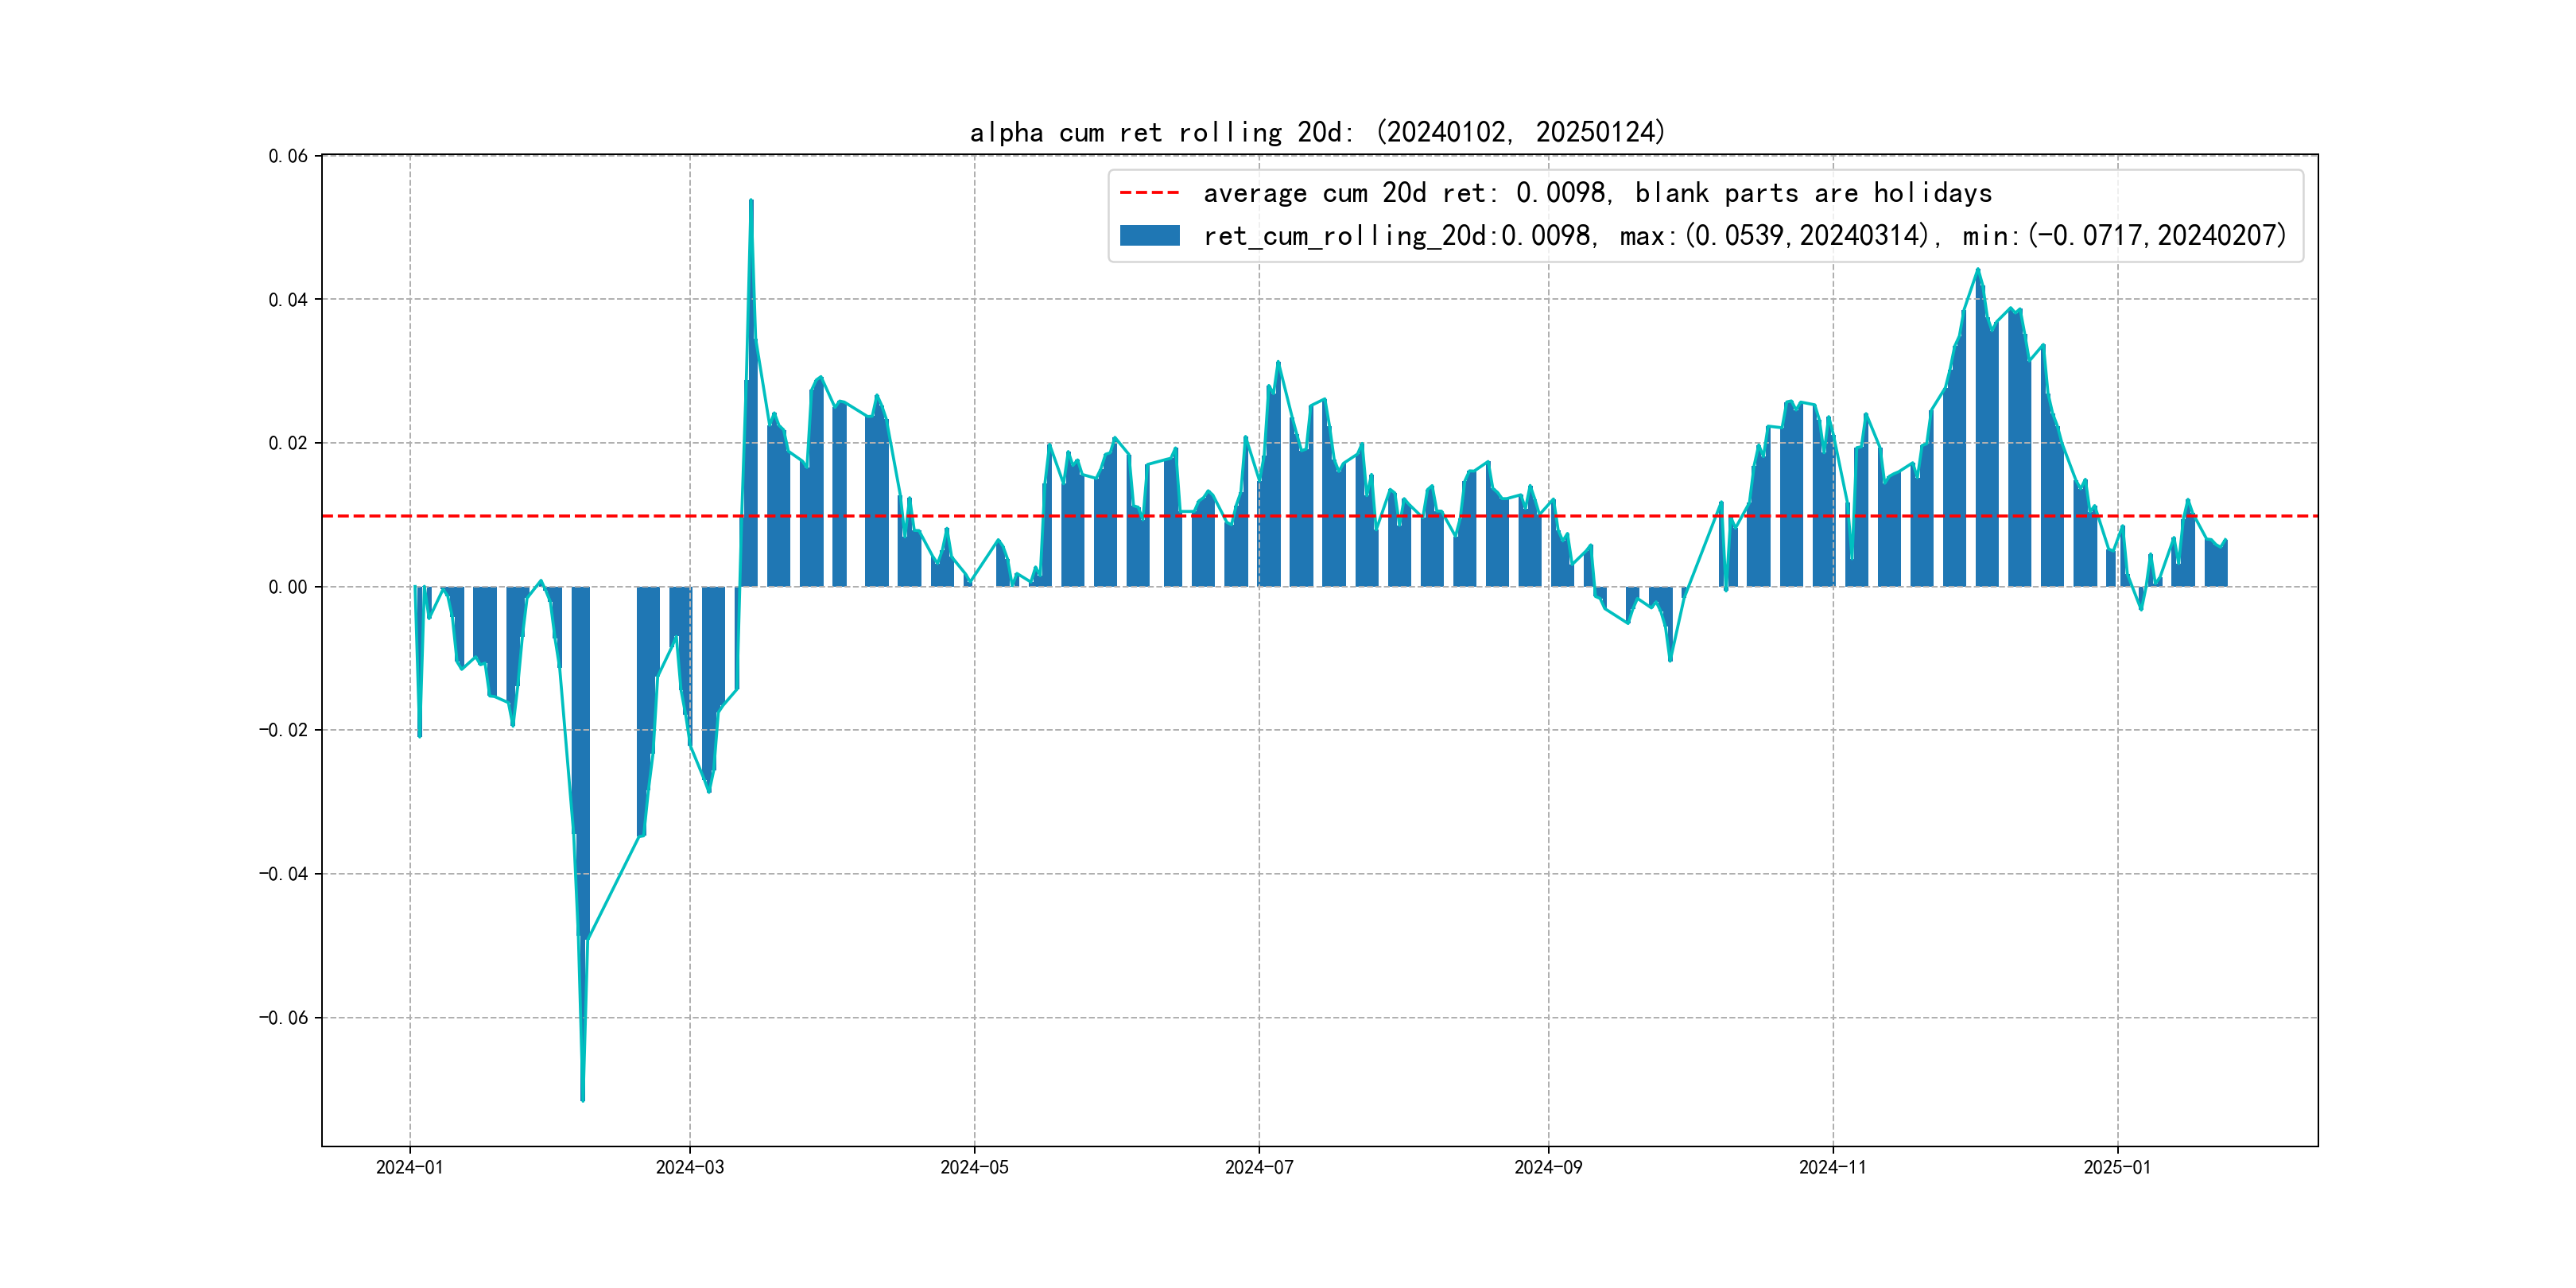Click the blue legend bar swatch
The height and width of the screenshot is (1288, 2576).
[x=1149, y=235]
